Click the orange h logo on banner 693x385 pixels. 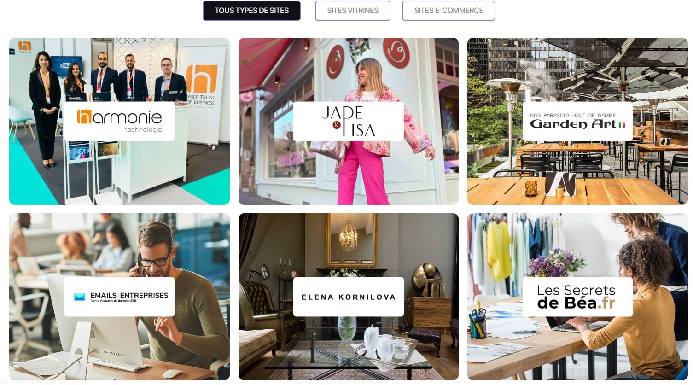pyautogui.click(x=202, y=78)
